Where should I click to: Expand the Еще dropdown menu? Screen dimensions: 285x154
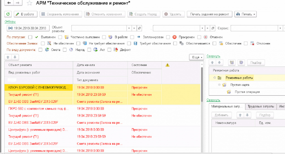pyautogui.click(x=196, y=57)
